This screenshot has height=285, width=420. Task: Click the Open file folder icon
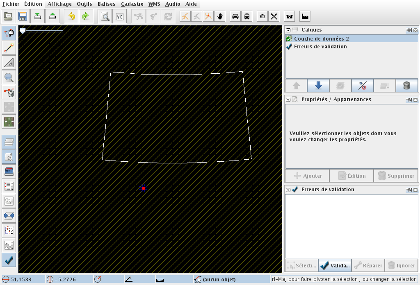click(9, 16)
